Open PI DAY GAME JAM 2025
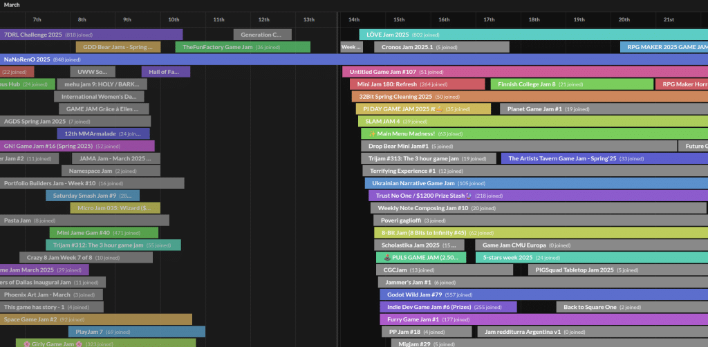 click(x=424, y=109)
